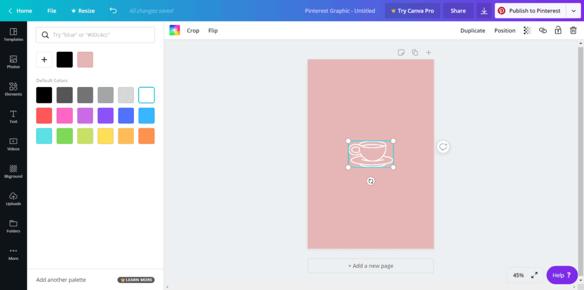Select the pale pink document color swatch
The height and width of the screenshot is (290, 584).
(85, 60)
